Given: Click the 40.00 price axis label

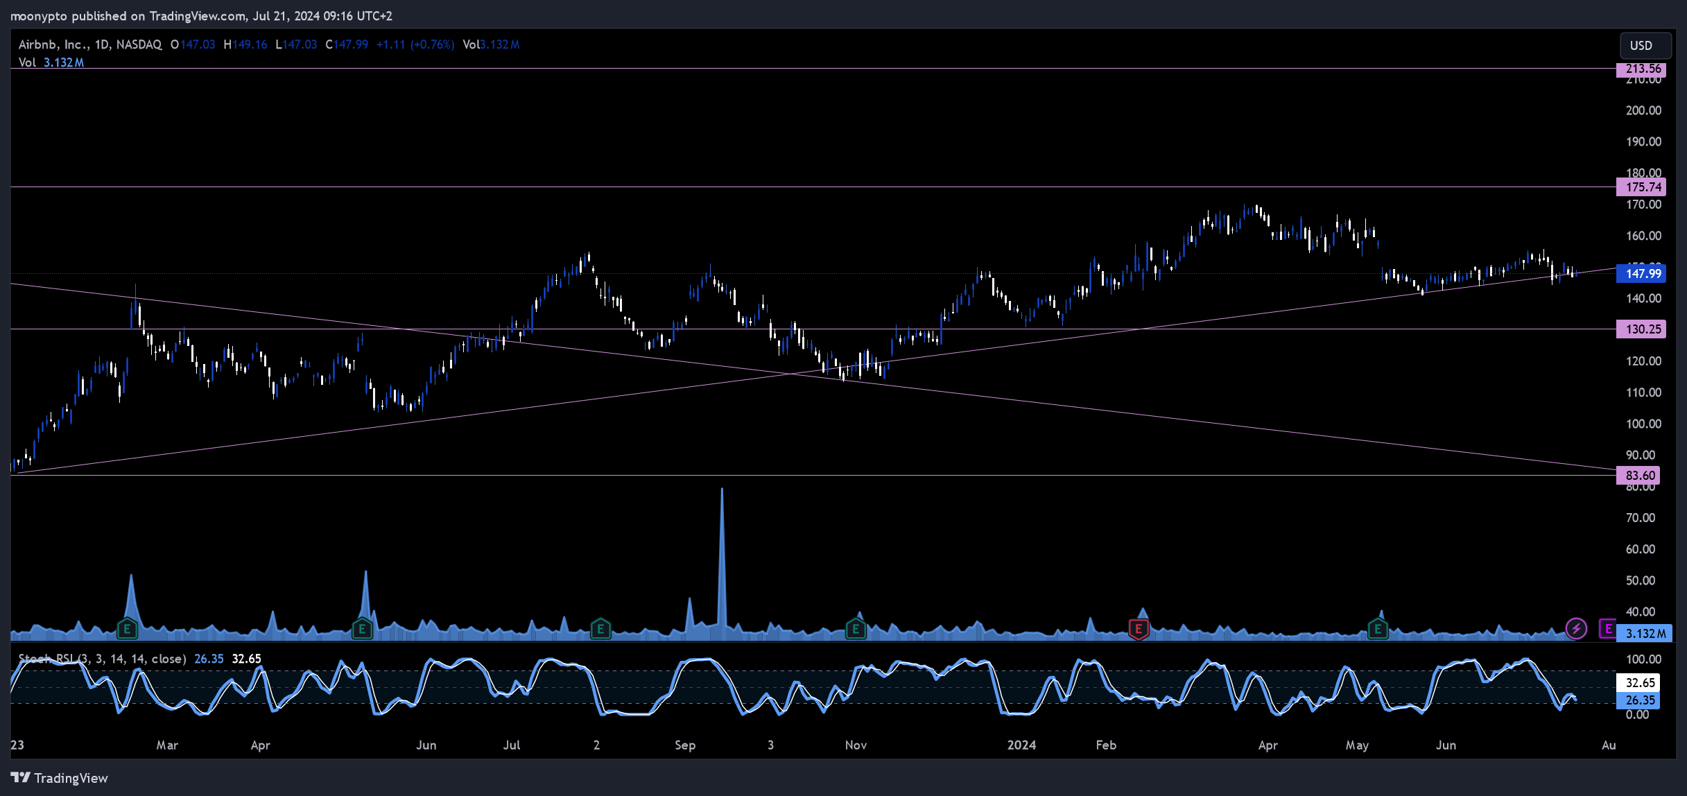Looking at the screenshot, I should click(x=1641, y=612).
